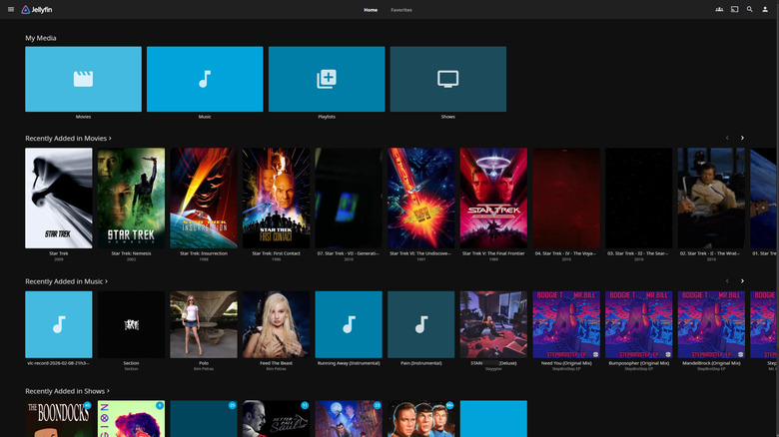Open the Polo album cover

click(204, 324)
